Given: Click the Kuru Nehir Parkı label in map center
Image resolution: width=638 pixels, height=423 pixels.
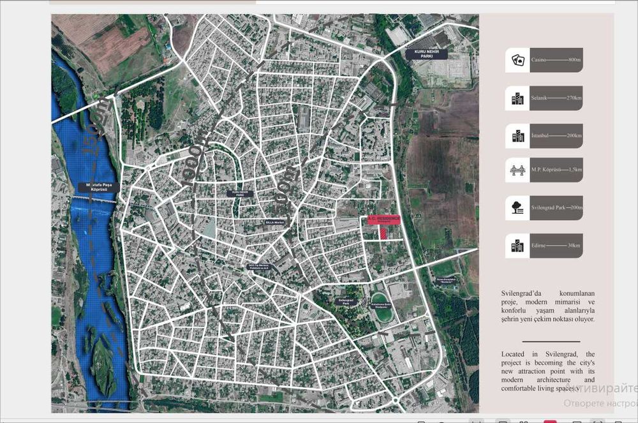Looking at the screenshot, I should pyautogui.click(x=240, y=193).
